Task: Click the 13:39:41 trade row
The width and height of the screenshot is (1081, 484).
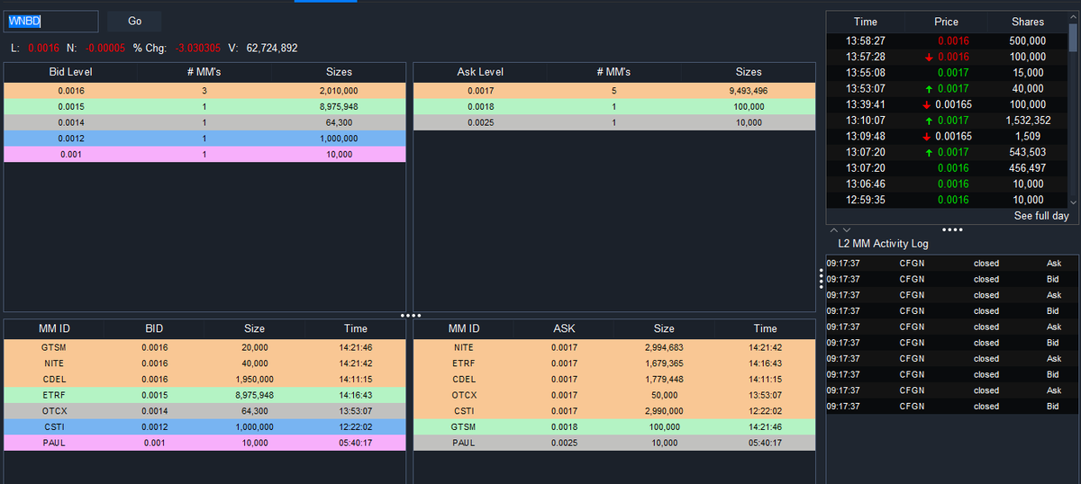Action: coord(947,104)
